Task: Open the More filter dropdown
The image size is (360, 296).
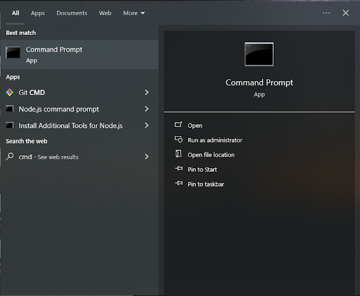Action: tap(134, 14)
